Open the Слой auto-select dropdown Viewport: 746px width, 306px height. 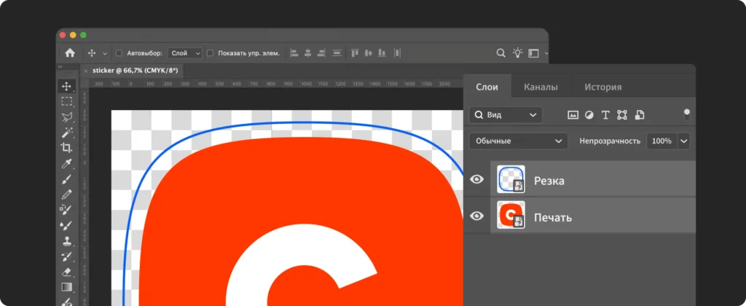pyautogui.click(x=185, y=53)
